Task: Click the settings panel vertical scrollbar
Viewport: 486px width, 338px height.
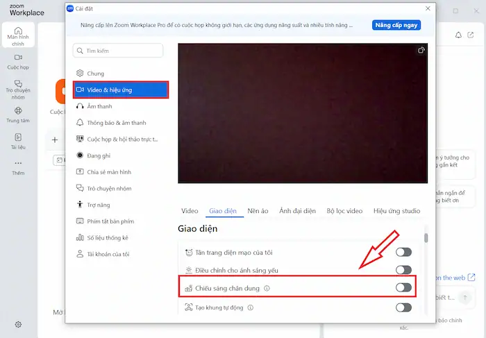Action: 426,237
